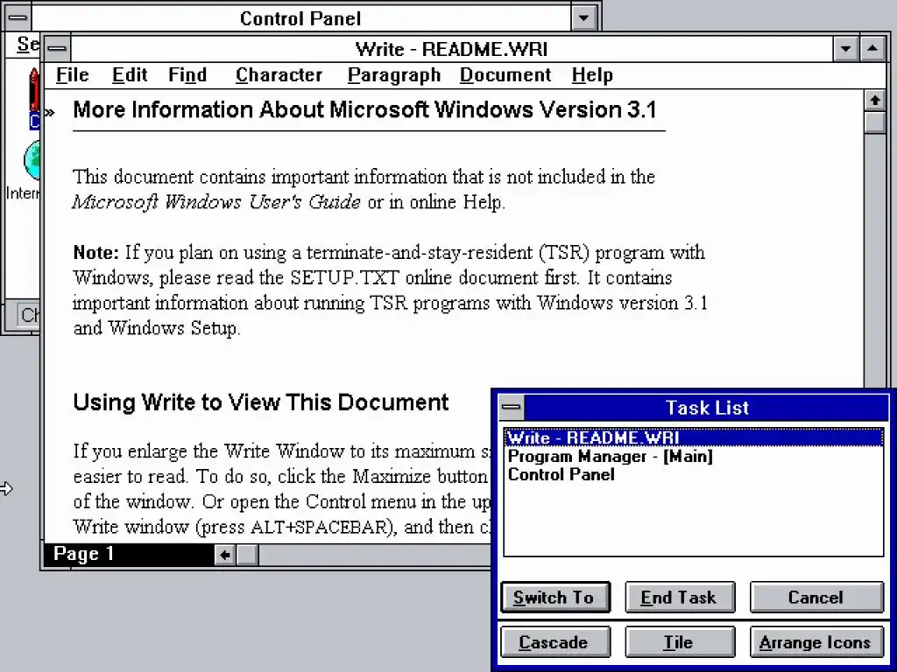The height and width of the screenshot is (672, 897).
Task: Click the horizontal scrollbar left arrow in Write
Action: 225,554
